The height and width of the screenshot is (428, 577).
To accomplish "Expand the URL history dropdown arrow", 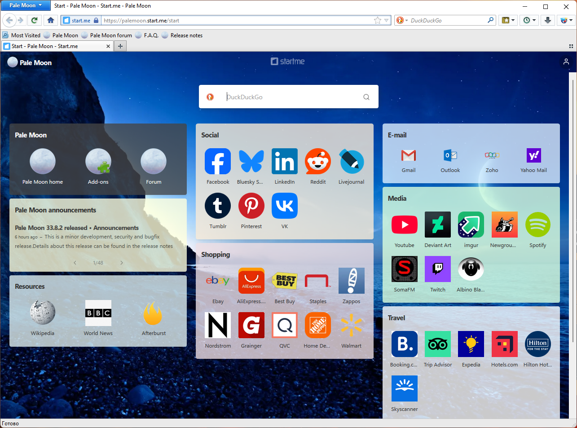I will (x=387, y=21).
